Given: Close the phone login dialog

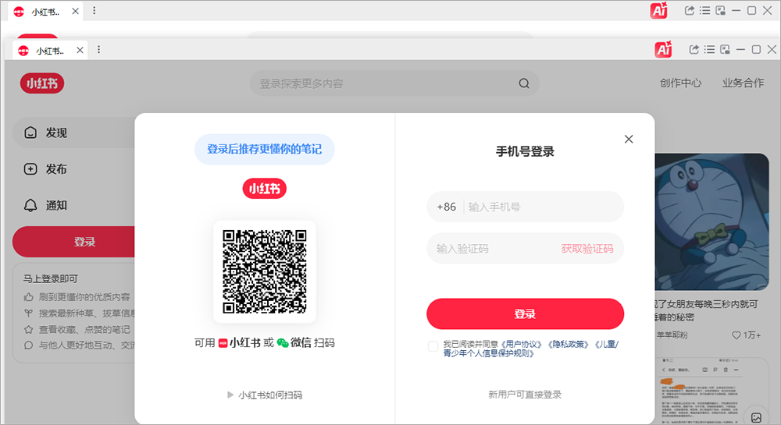Looking at the screenshot, I should pyautogui.click(x=629, y=140).
